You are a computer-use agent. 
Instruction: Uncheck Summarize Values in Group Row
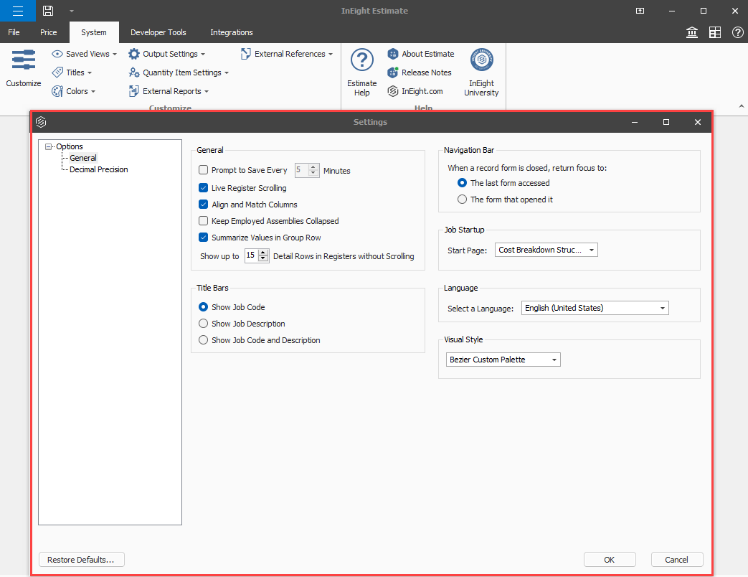pos(203,238)
